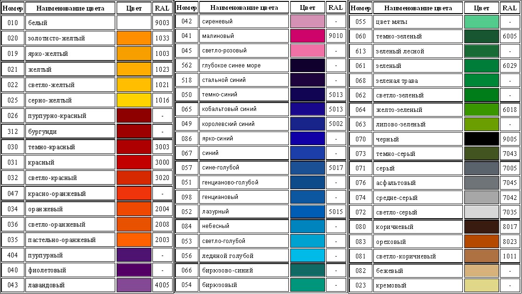Image resolution: width=522 pixels, height=294 pixels.
Task: Choose the лавандовый purple swatch
Action: [x=134, y=285]
